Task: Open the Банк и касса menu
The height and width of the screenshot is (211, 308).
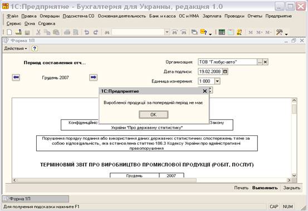Action: [162, 16]
